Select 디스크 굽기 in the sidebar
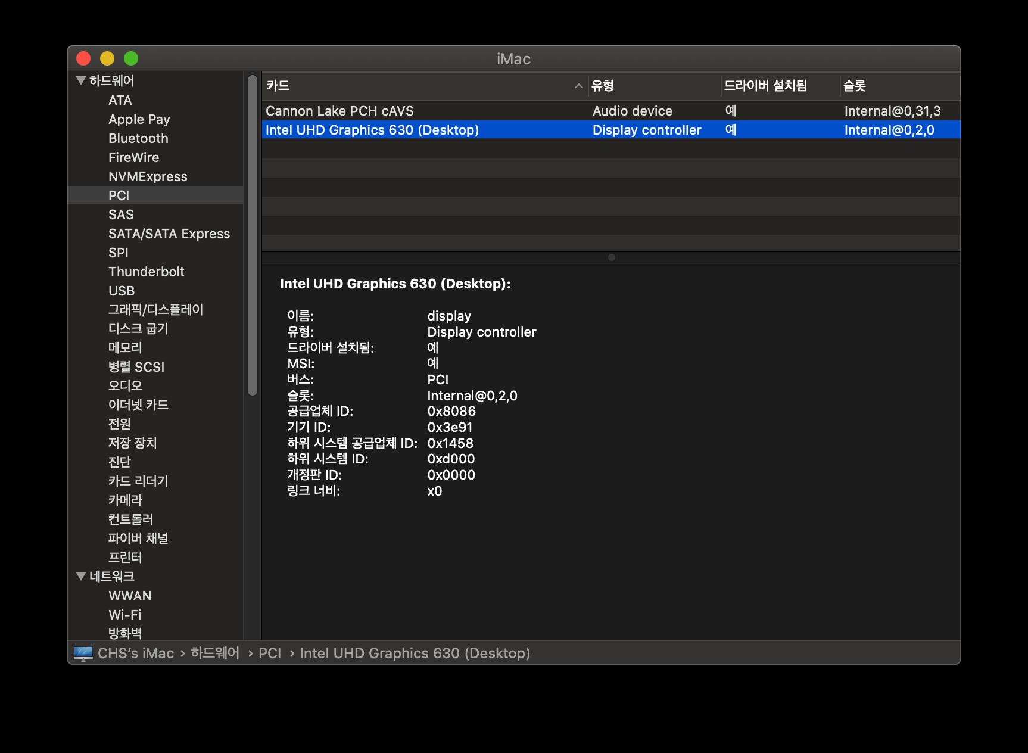This screenshot has width=1028, height=753. (138, 329)
